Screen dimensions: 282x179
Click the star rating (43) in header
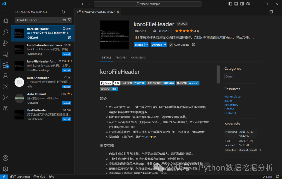187,31
